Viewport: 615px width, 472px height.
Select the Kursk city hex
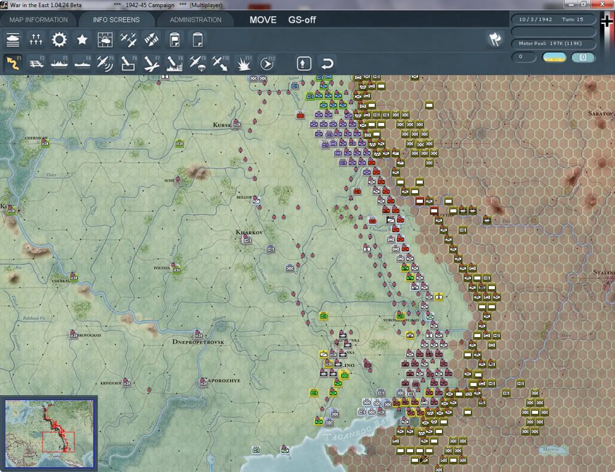(237, 125)
